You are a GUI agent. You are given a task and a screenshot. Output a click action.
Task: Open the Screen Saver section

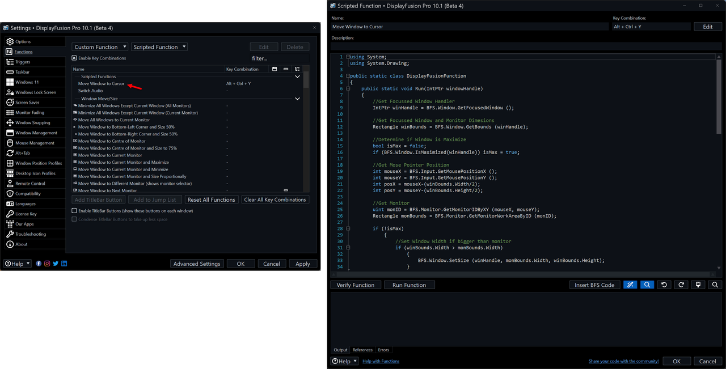click(x=35, y=103)
